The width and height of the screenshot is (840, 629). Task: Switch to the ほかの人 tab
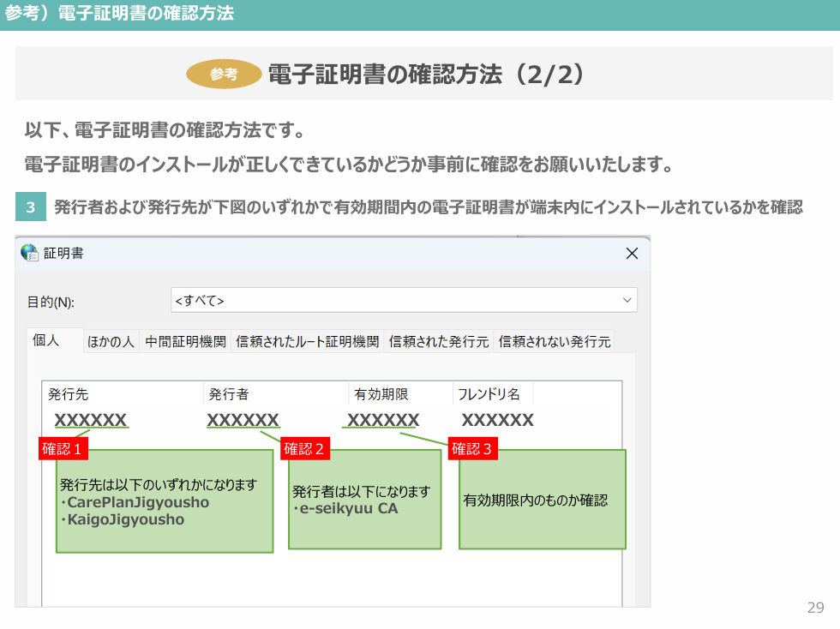click(111, 340)
